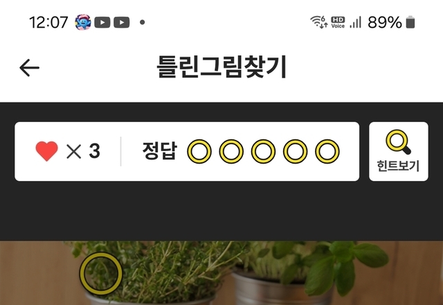Screen dimensions: 443x305
Task: Tap the second YouTube notification icon
Action: (122, 22)
